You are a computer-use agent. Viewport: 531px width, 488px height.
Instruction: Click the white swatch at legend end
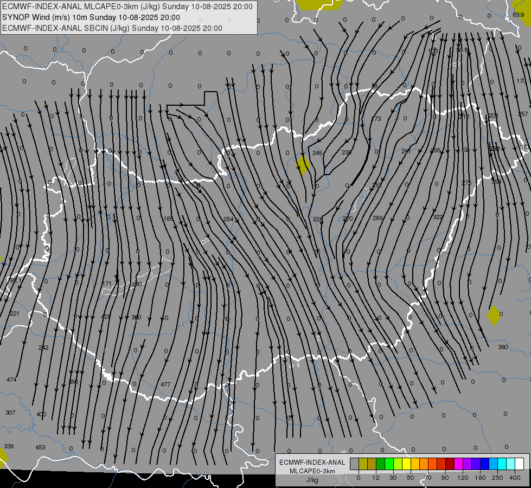519,464
